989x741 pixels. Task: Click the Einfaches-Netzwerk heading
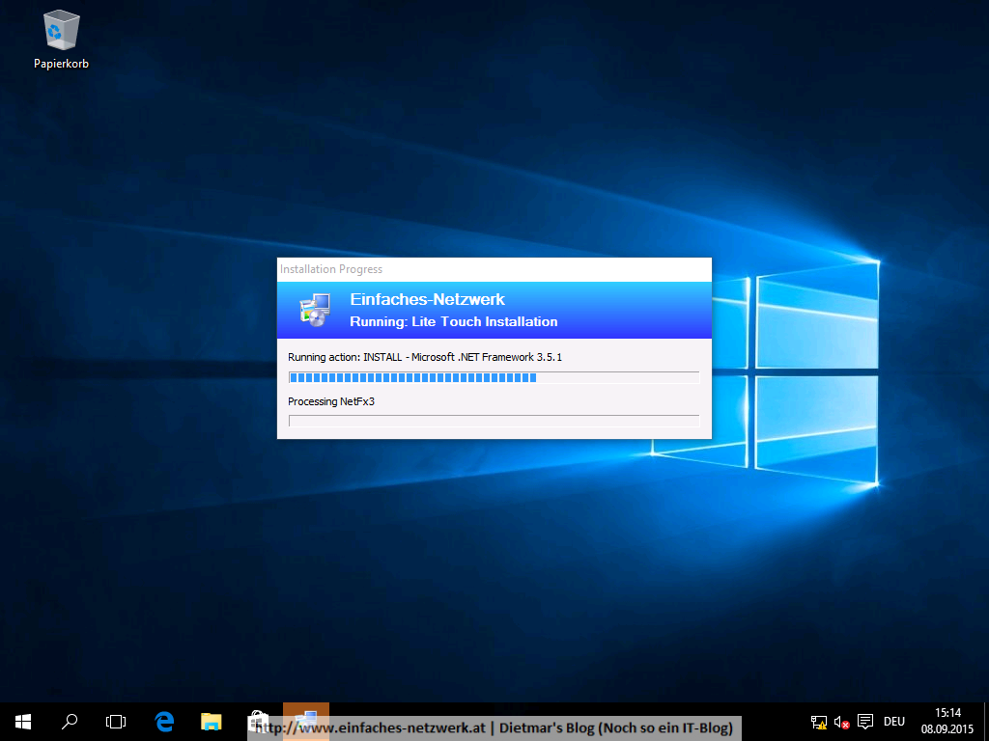427,299
